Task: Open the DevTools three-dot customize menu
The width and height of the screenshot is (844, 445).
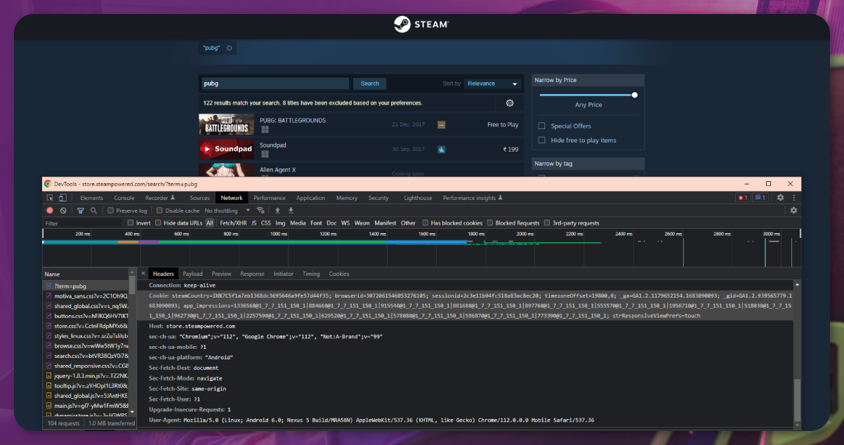Action: point(794,198)
